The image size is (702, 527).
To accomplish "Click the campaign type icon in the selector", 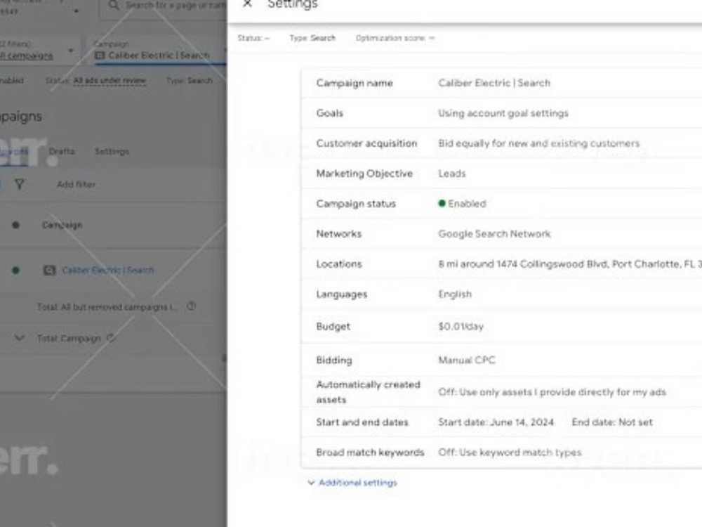I will [x=100, y=56].
